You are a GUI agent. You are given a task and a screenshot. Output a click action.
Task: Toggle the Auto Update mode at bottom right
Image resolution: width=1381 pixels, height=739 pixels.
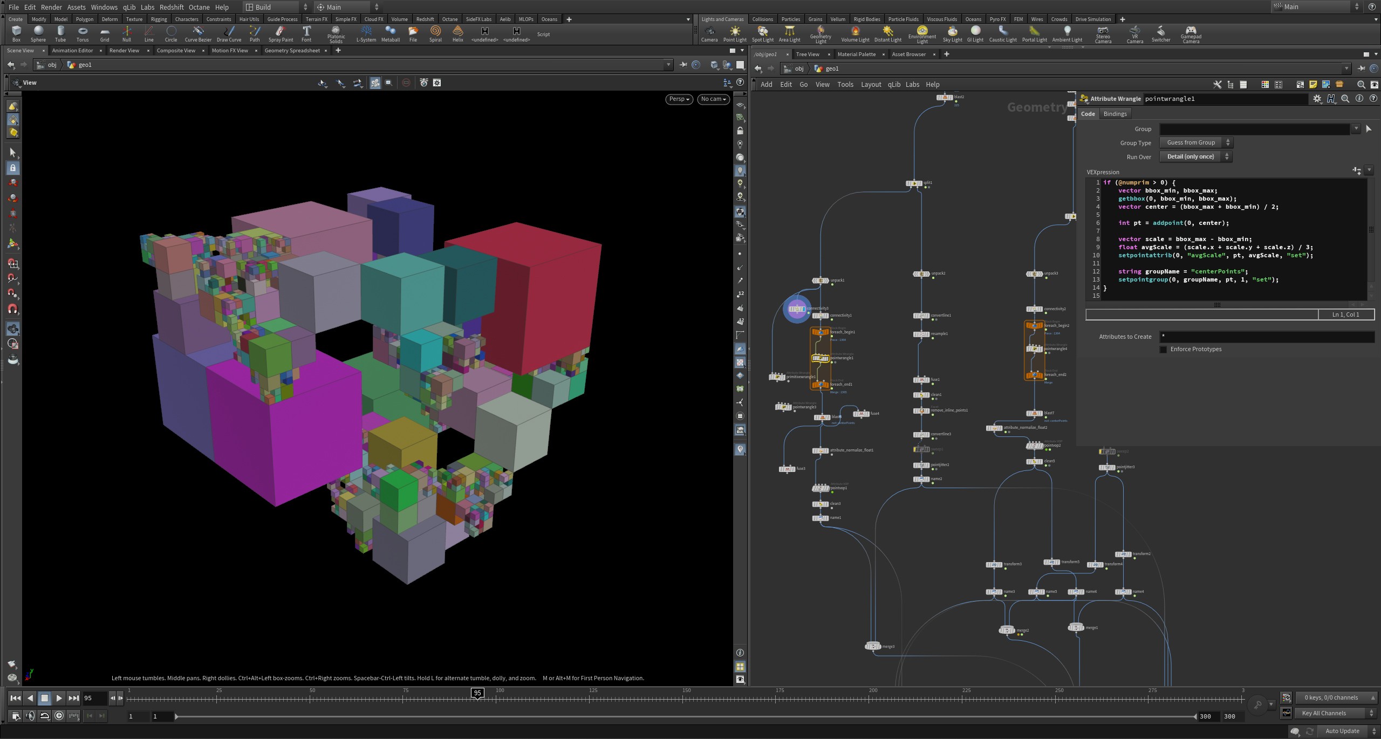1342,731
